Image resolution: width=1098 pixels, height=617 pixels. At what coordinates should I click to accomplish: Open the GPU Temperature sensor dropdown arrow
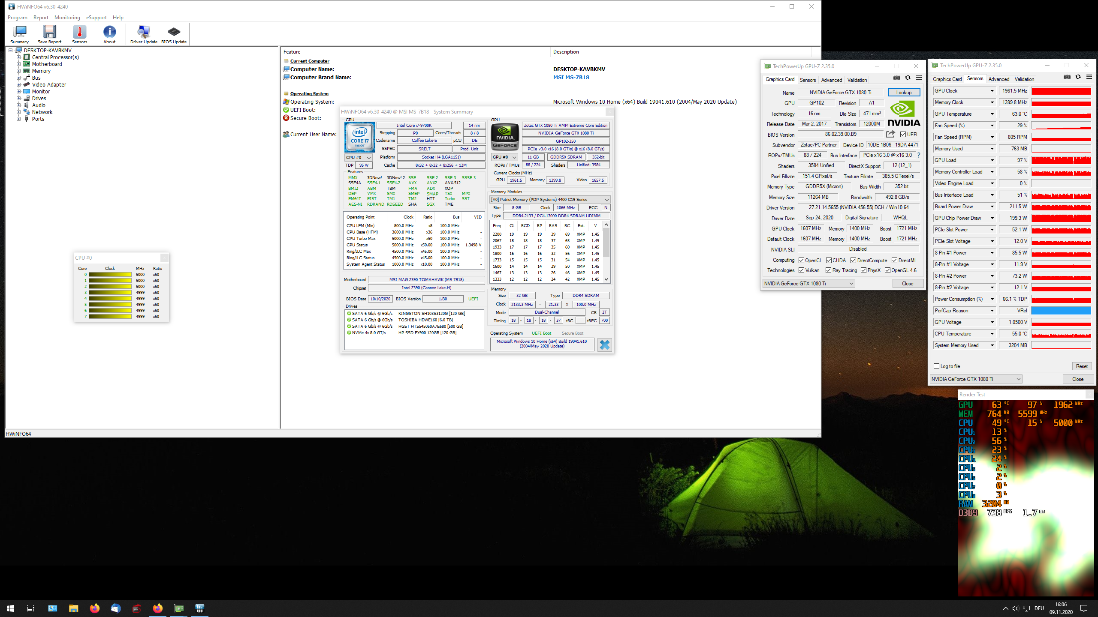click(992, 114)
